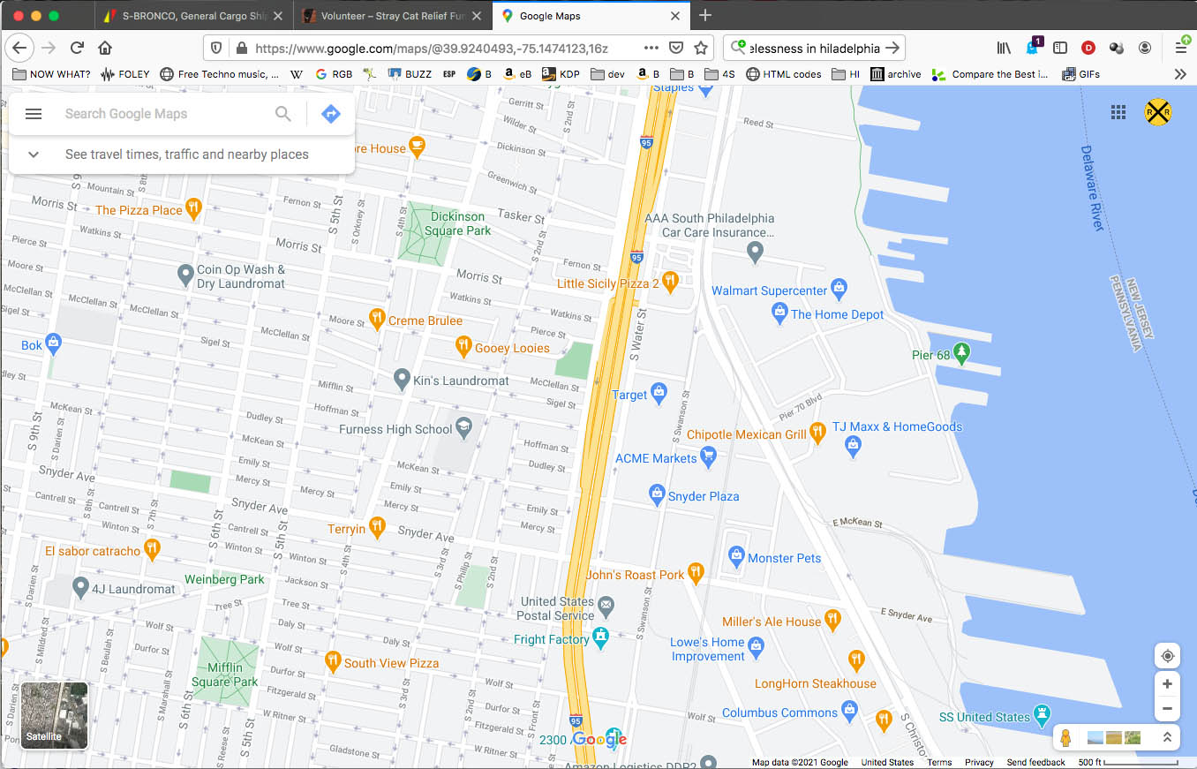Expand the imagery strip chevron
This screenshot has height=769, width=1197.
(1167, 737)
